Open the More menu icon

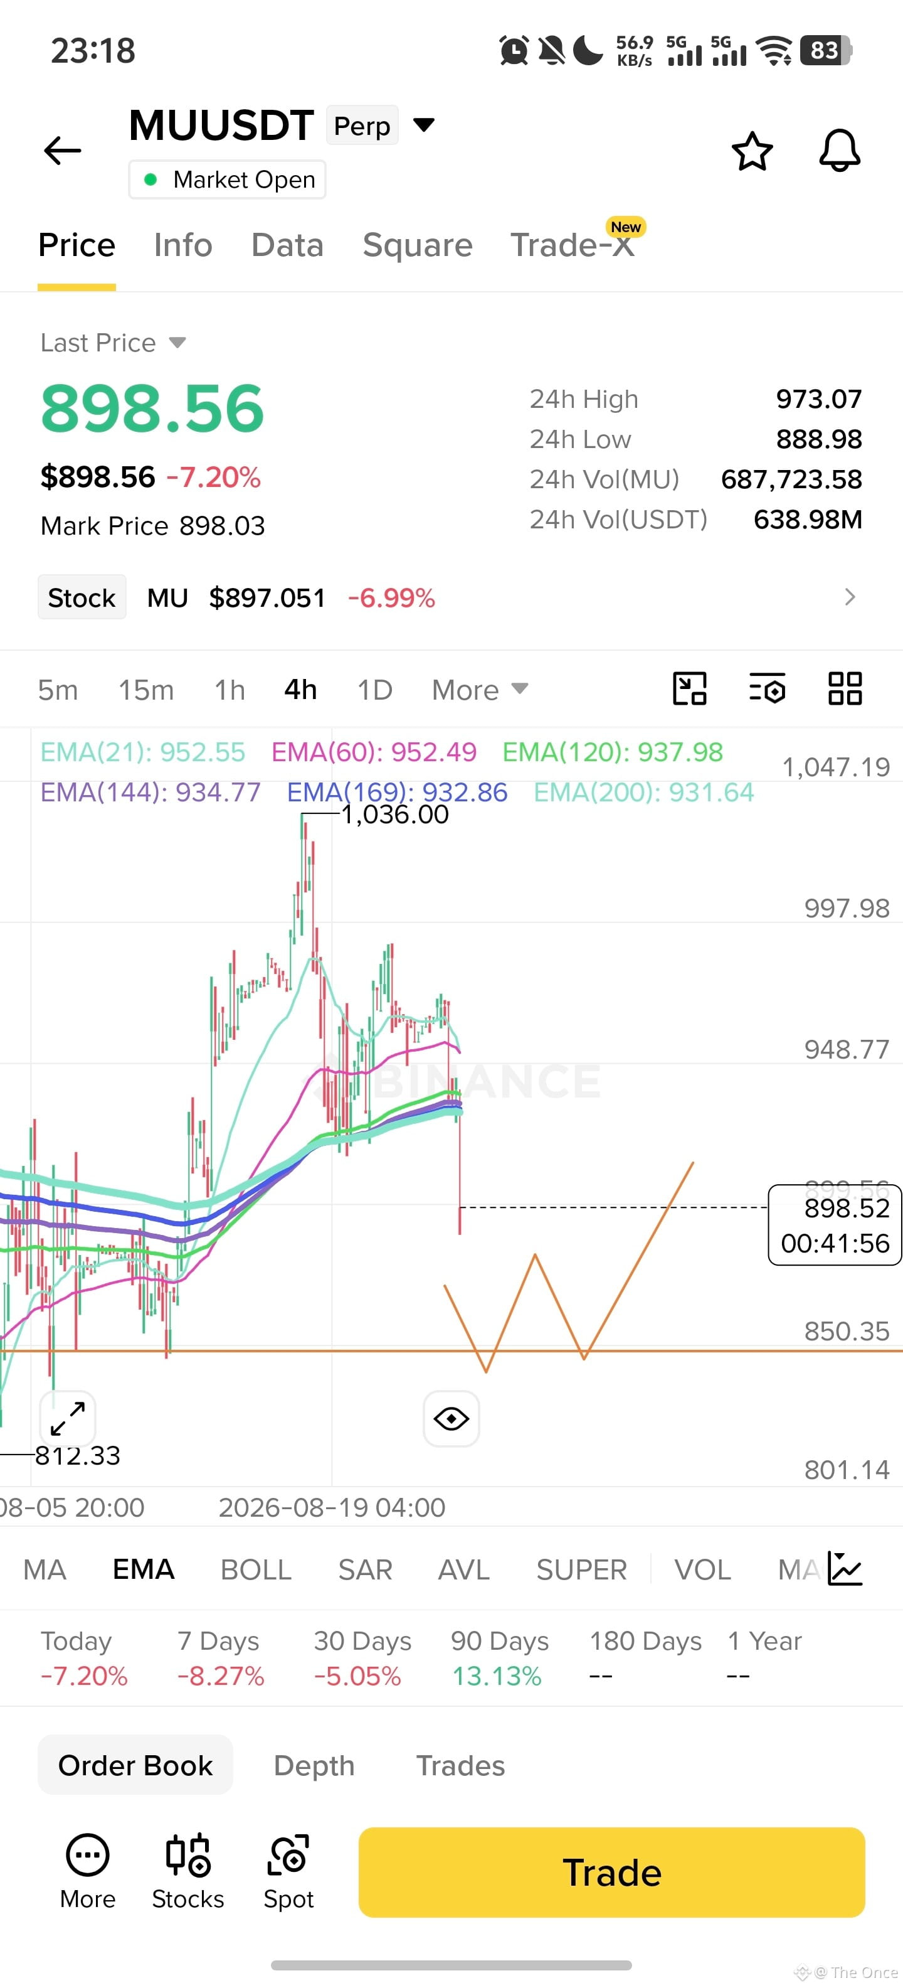point(88,1871)
